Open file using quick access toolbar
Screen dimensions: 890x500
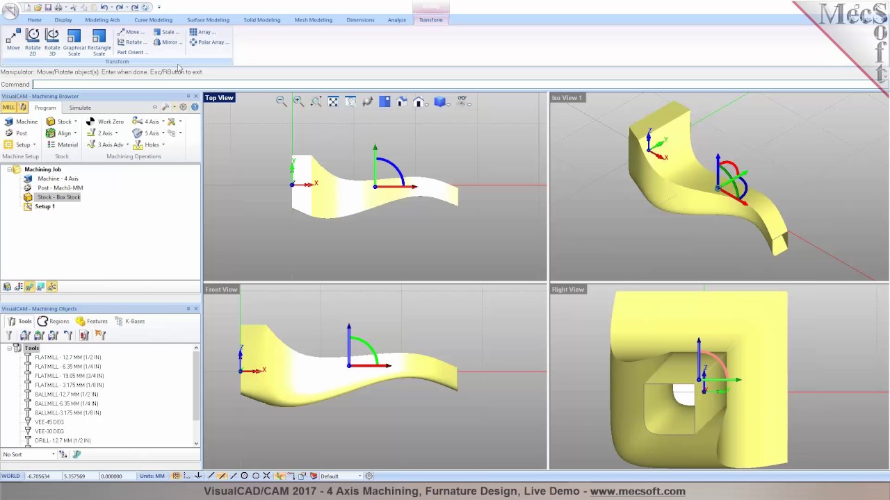38,8
